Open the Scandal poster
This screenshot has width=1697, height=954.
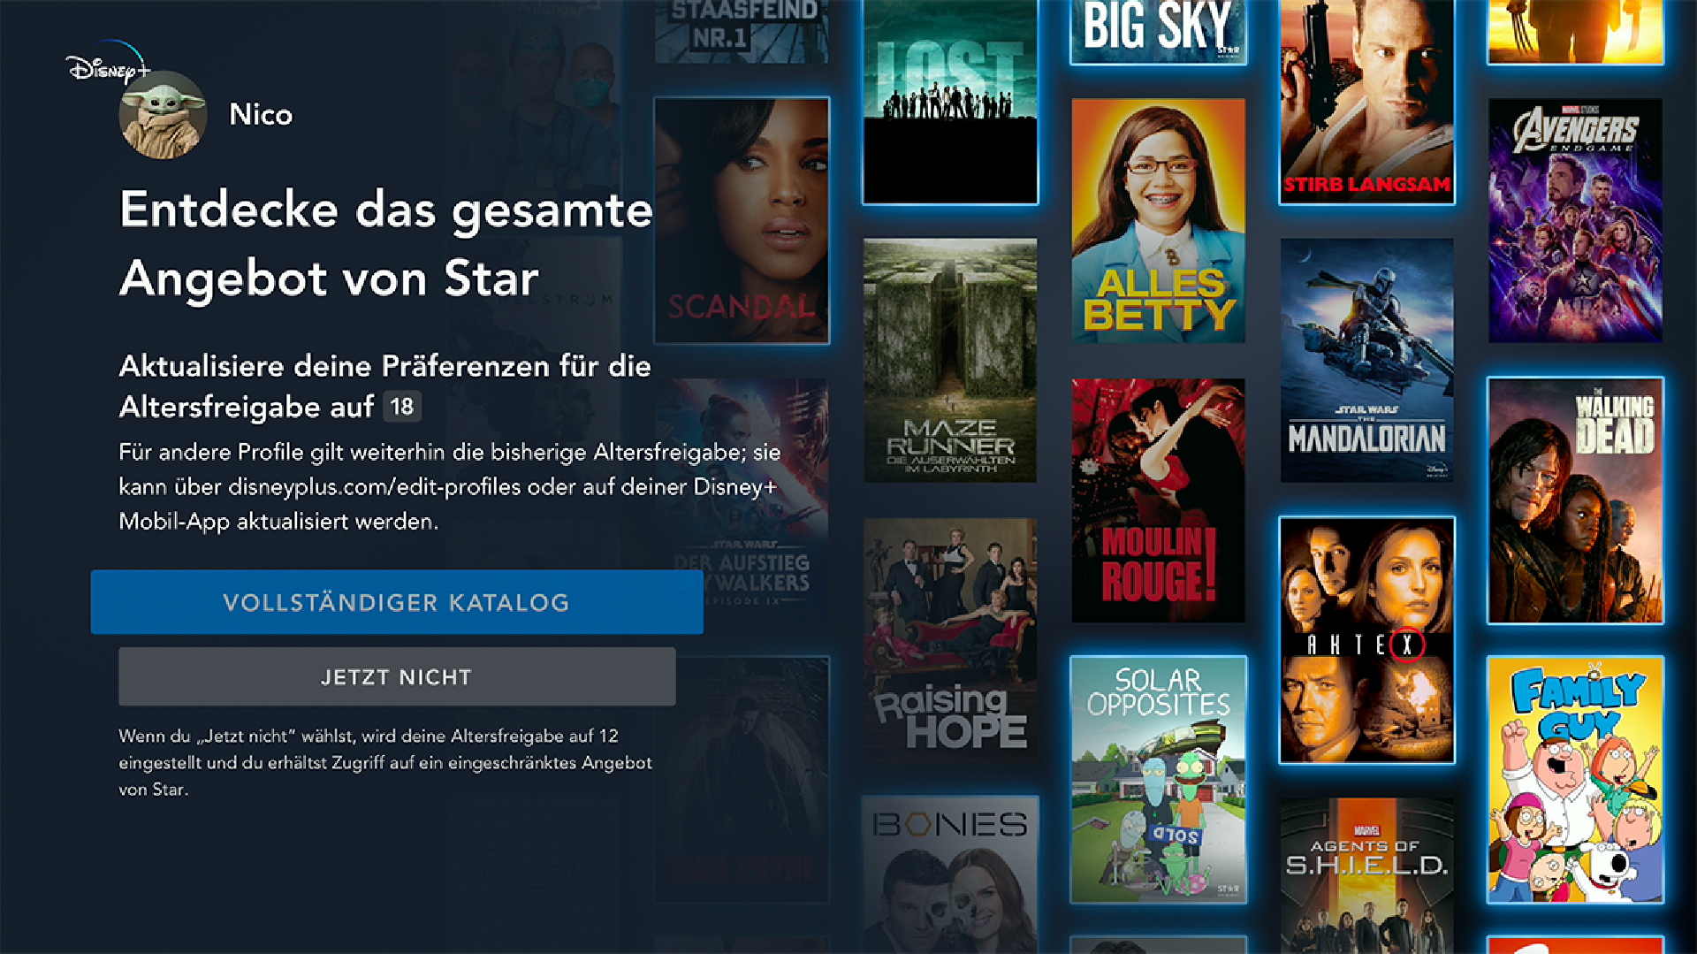tap(742, 220)
